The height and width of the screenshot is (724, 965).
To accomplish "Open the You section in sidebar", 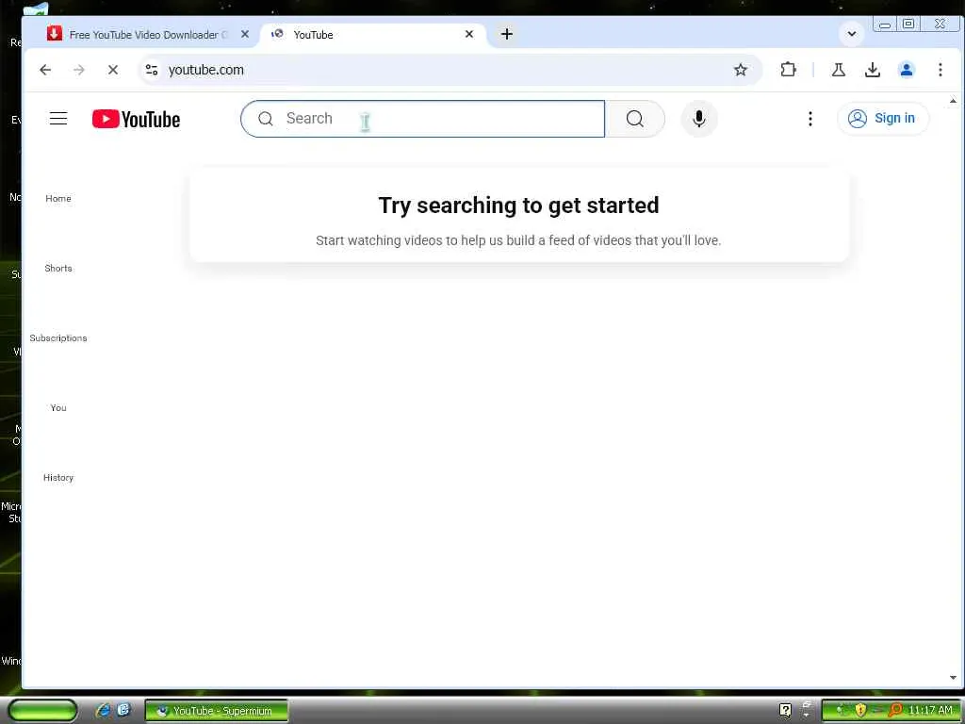I will [58, 407].
